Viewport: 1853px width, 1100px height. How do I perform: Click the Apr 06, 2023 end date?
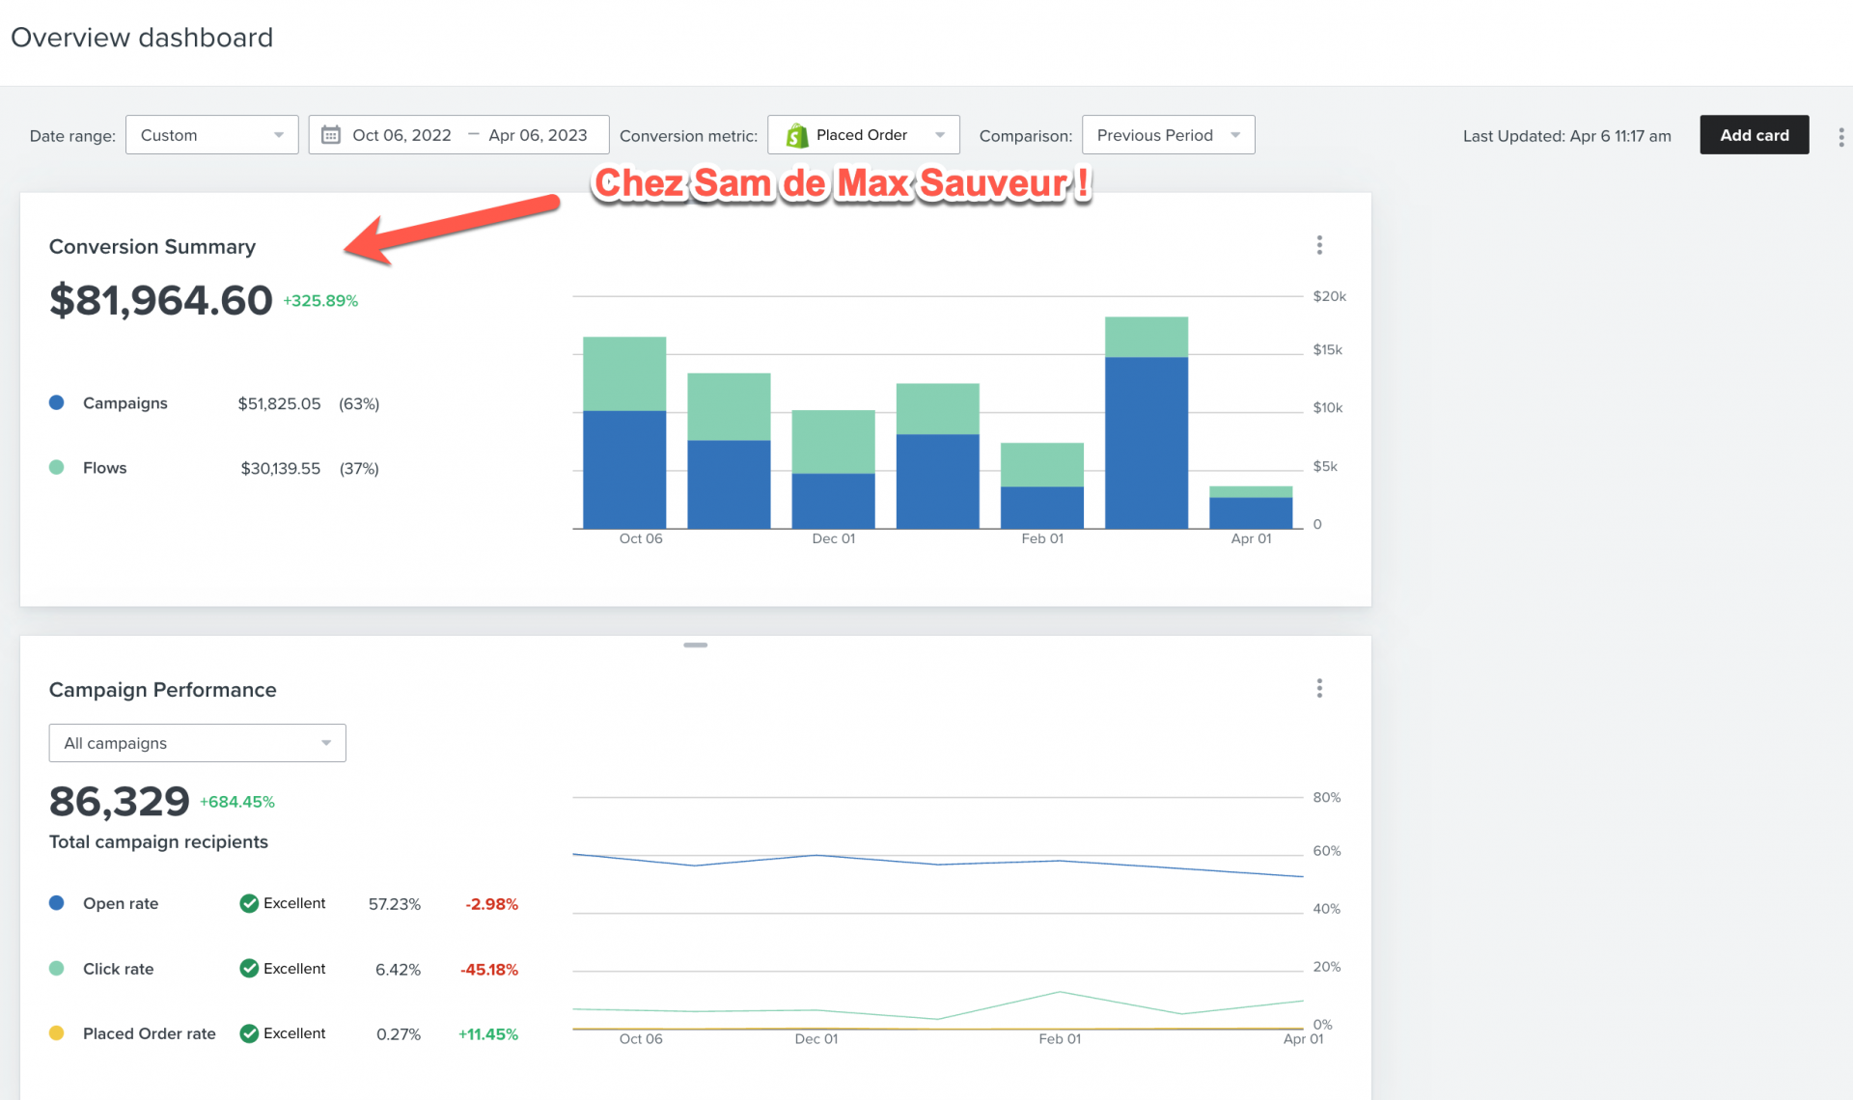pos(538,135)
